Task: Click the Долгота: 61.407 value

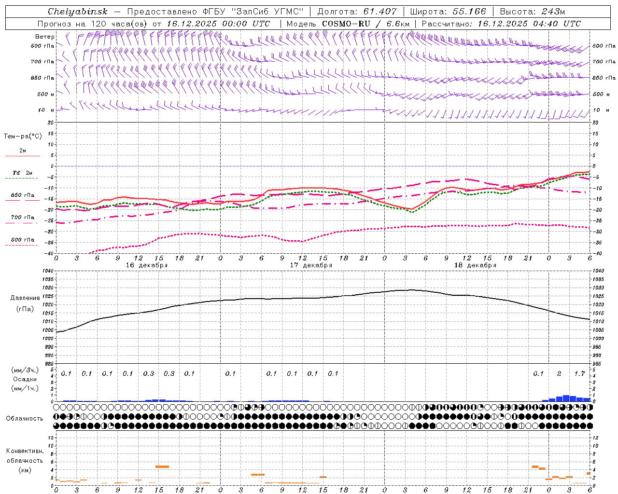Action: pyautogui.click(x=357, y=11)
